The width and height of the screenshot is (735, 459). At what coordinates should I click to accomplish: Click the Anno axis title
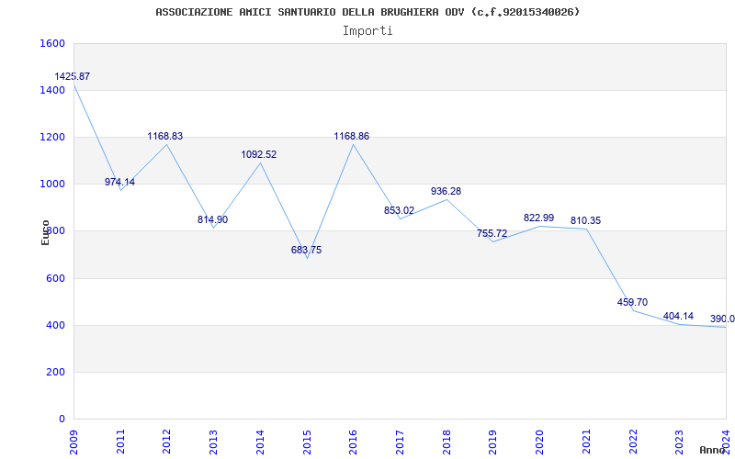(x=711, y=450)
